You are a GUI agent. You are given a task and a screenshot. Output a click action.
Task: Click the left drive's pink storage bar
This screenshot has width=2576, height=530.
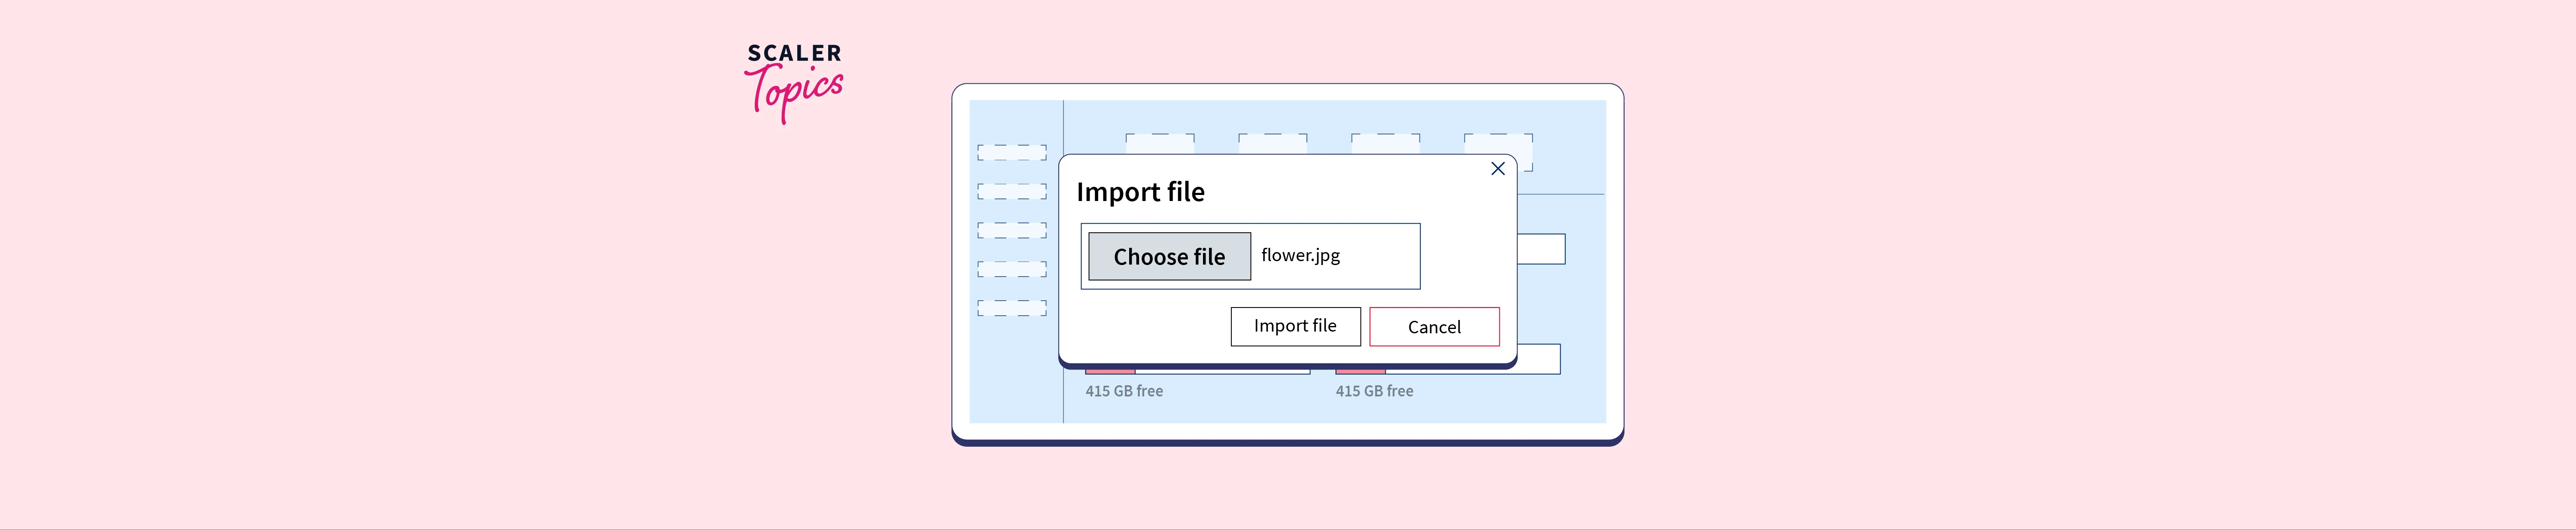tap(1110, 371)
